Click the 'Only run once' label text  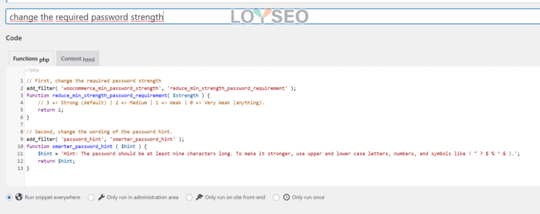click(308, 197)
